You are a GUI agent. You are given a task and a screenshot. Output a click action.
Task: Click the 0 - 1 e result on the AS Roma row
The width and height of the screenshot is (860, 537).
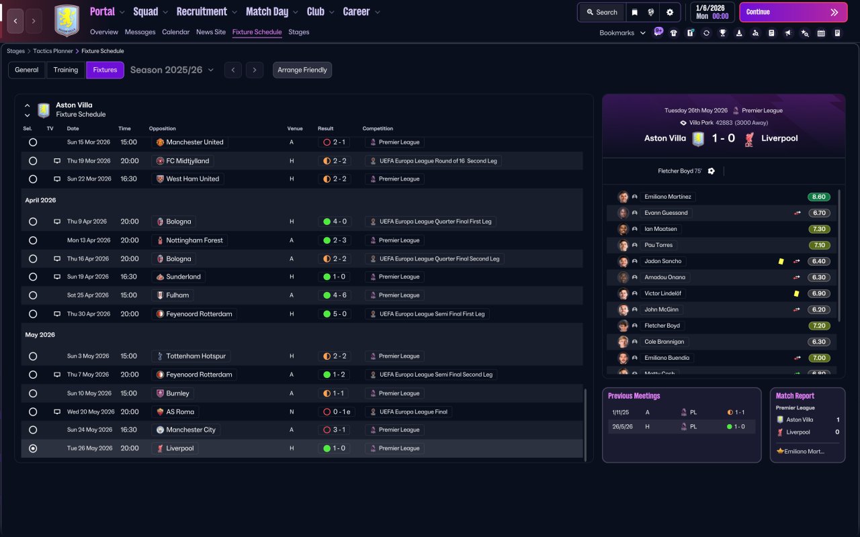point(337,411)
